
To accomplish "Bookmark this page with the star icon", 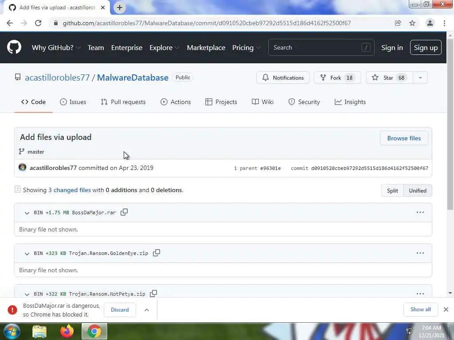I will coord(412,23).
